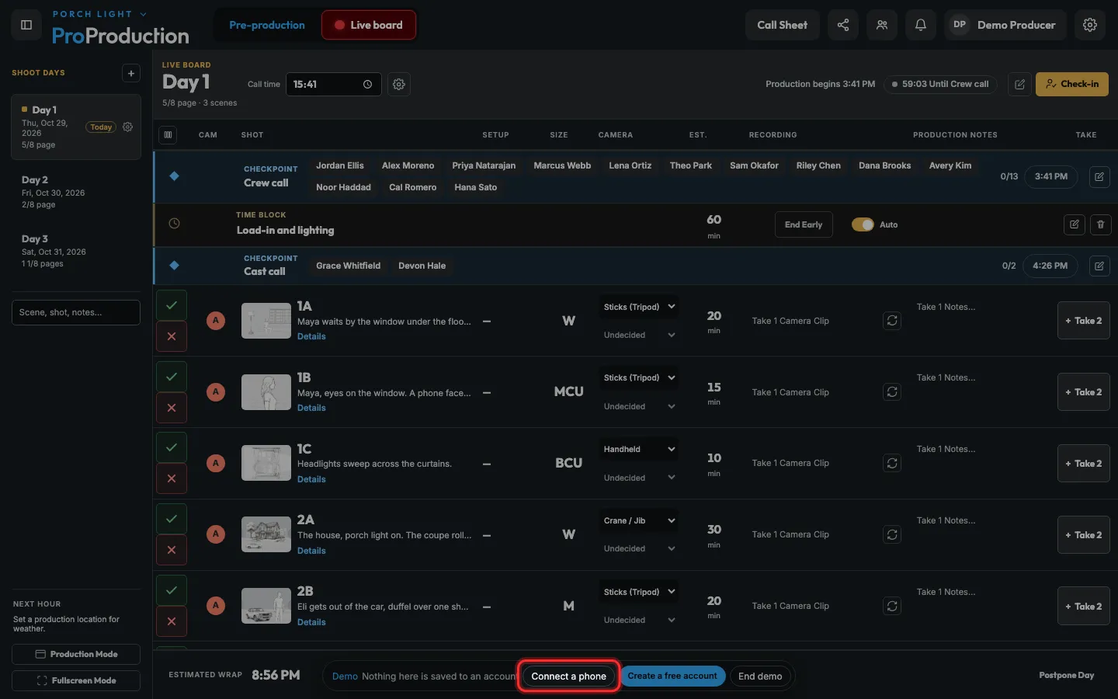
Task: Open Crane / Jib dropdown for shot 2A
Action: (x=638, y=520)
